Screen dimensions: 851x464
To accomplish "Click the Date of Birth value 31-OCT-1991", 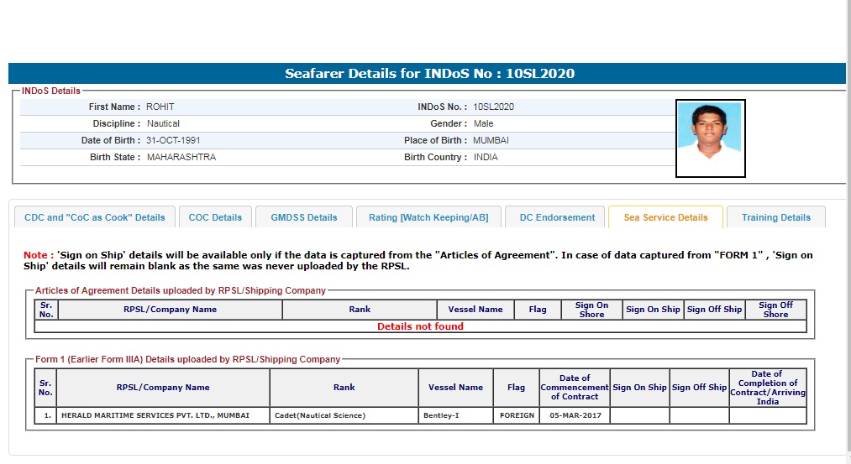I will (173, 140).
